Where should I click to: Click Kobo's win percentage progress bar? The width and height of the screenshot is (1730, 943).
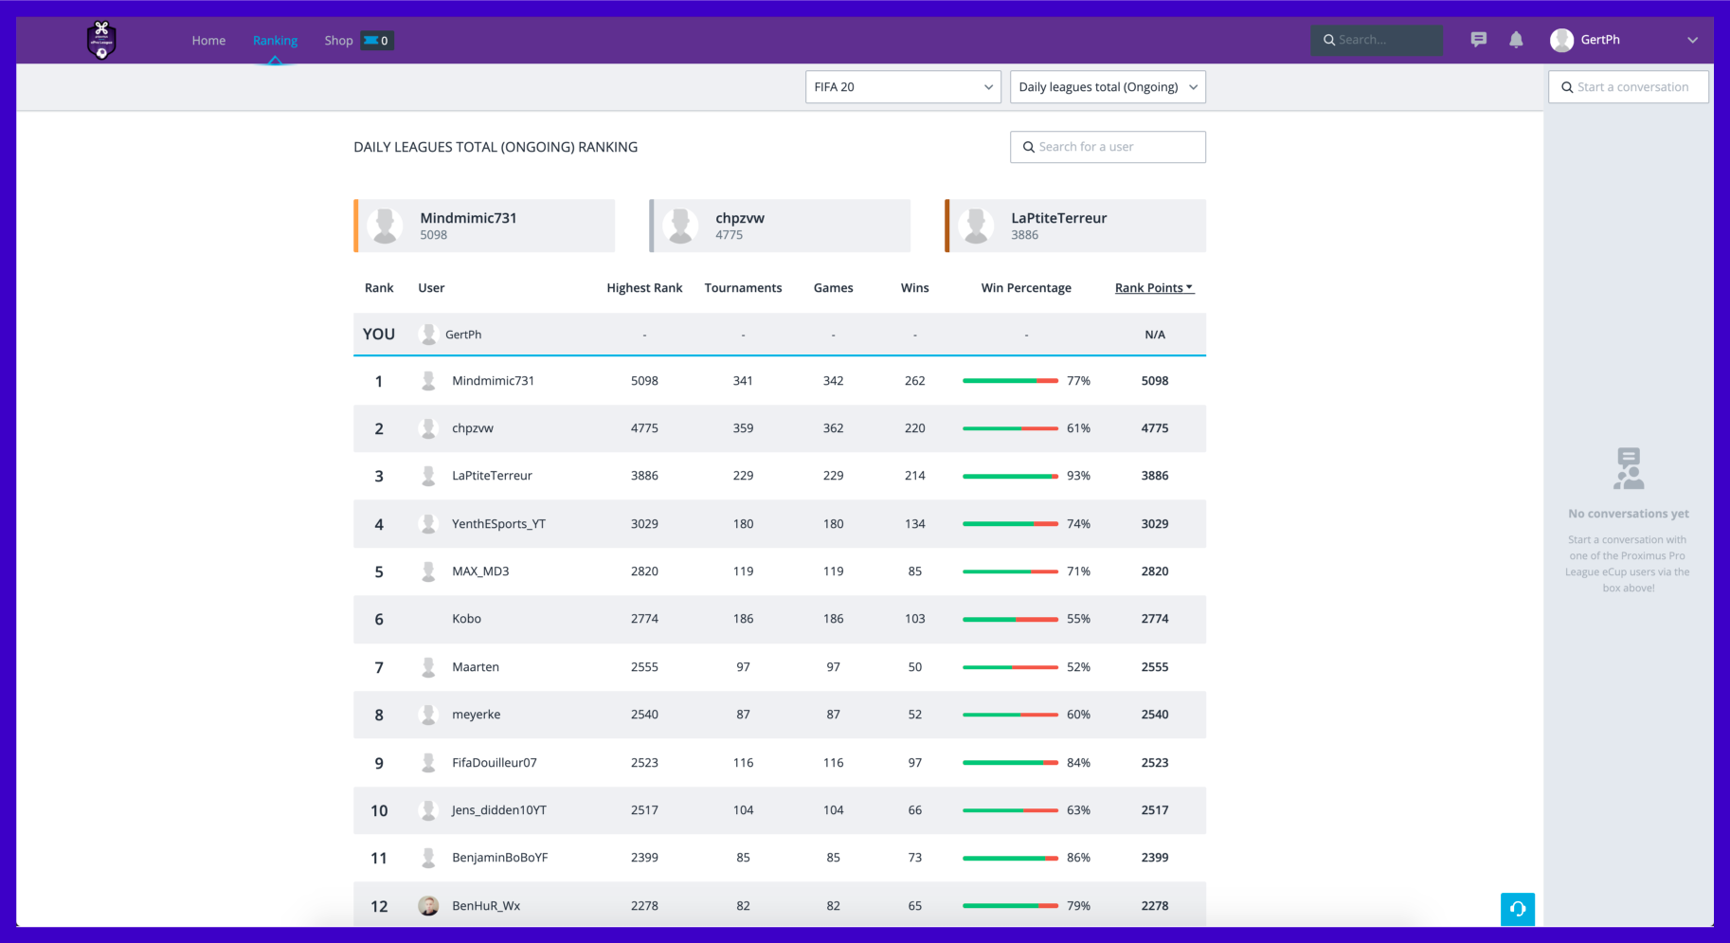[x=1009, y=619]
